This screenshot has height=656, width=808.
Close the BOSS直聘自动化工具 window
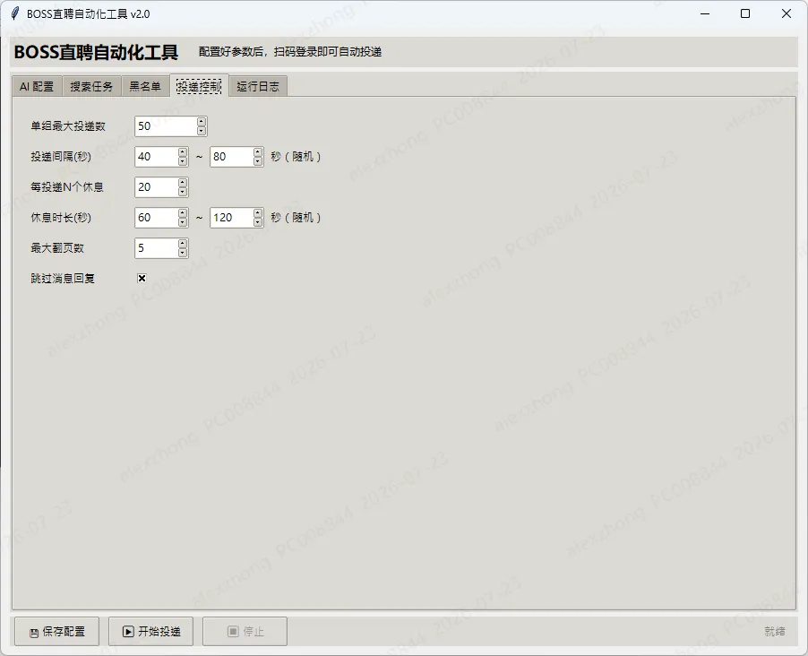pos(786,13)
